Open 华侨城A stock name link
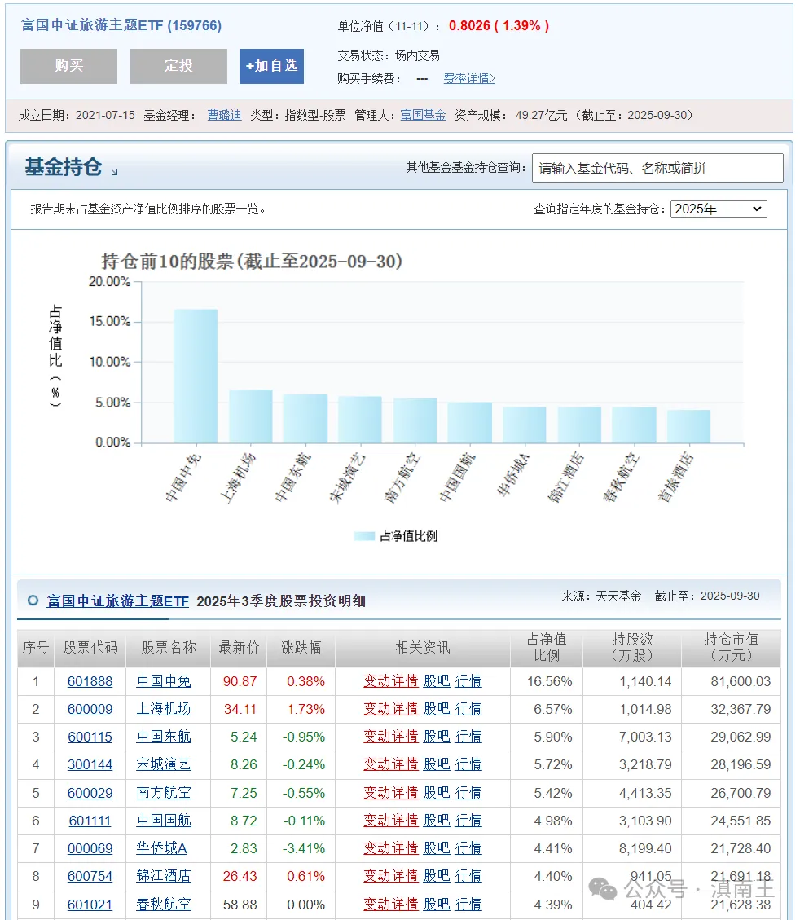The width and height of the screenshot is (800, 920). (161, 847)
